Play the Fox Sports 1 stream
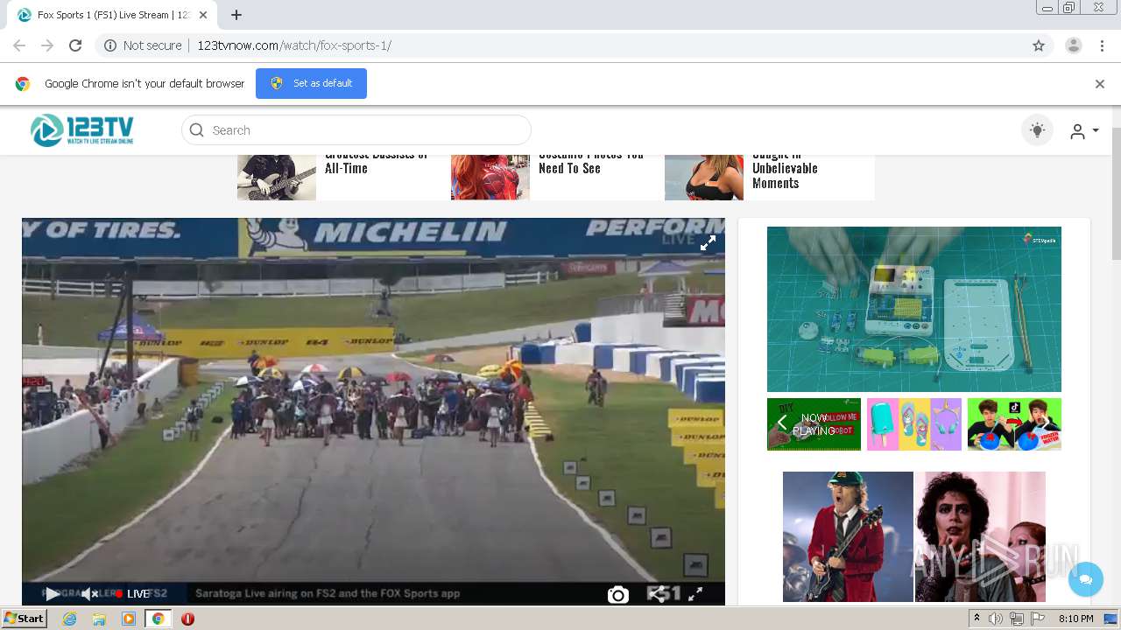The image size is (1121, 630). (x=53, y=594)
